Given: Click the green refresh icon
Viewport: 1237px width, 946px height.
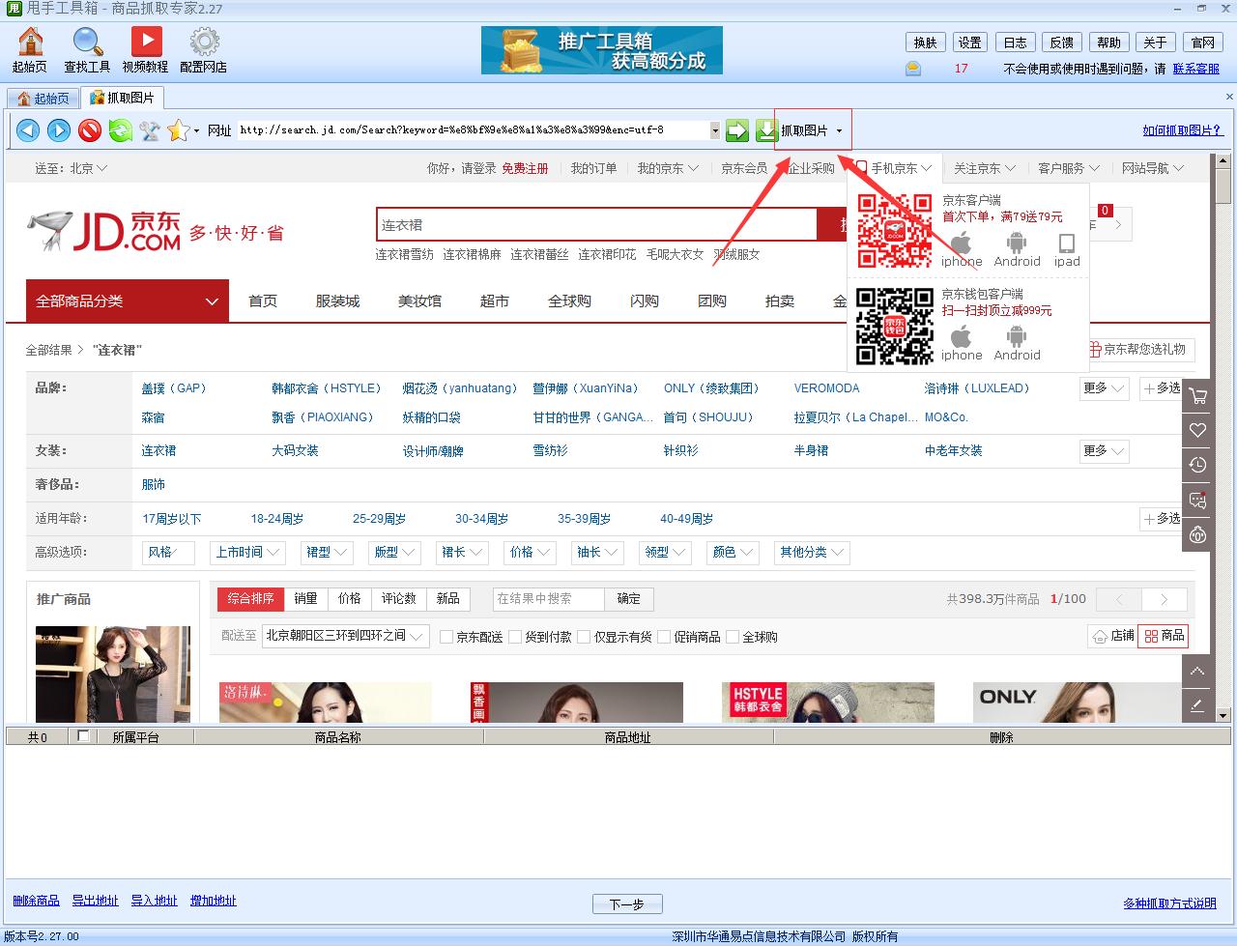Looking at the screenshot, I should click(x=118, y=129).
